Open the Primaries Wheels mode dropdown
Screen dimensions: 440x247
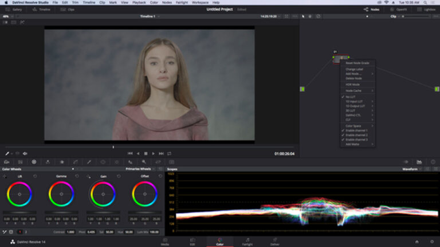point(140,169)
